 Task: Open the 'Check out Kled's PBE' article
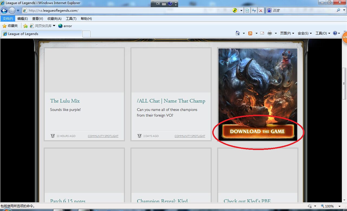point(247,201)
